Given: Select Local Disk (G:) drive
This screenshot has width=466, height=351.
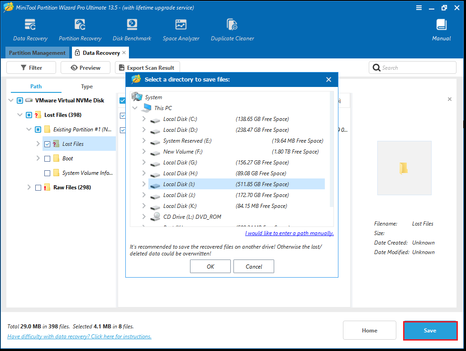Looking at the screenshot, I should [x=237, y=163].
